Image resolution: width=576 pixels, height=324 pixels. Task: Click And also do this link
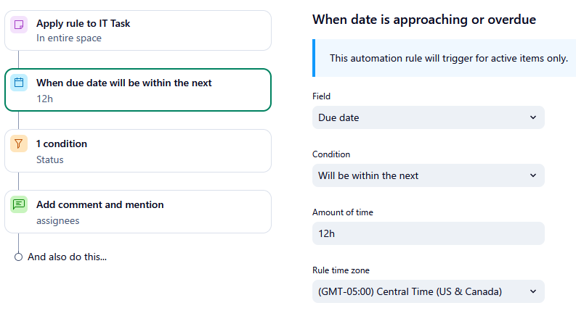[x=67, y=257]
